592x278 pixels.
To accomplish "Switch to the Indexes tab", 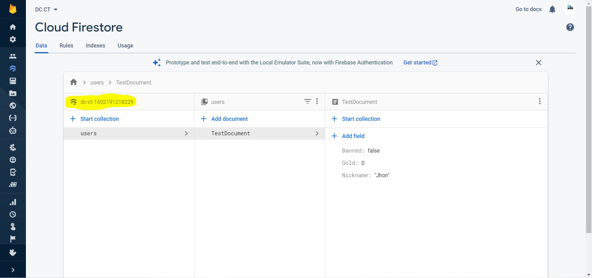I will 95,46.
